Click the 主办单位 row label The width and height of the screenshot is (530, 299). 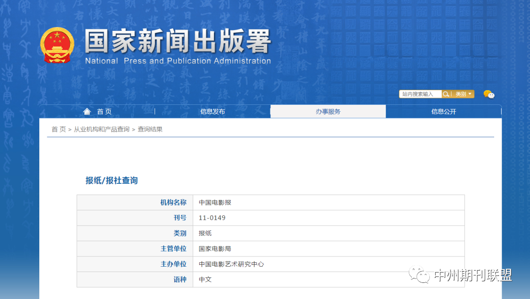pyautogui.click(x=173, y=264)
